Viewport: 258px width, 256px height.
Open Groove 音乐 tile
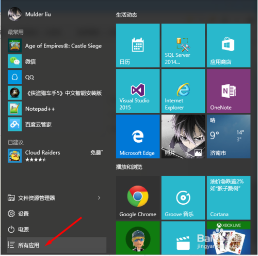[183, 198]
